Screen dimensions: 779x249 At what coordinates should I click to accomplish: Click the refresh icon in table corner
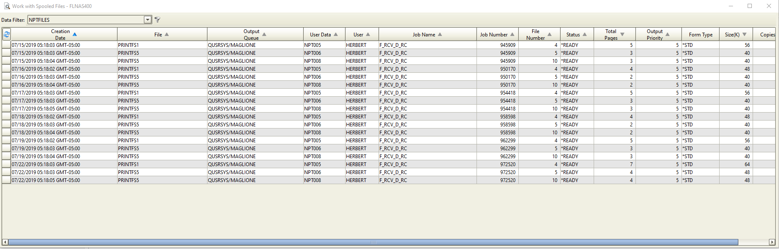[6, 34]
